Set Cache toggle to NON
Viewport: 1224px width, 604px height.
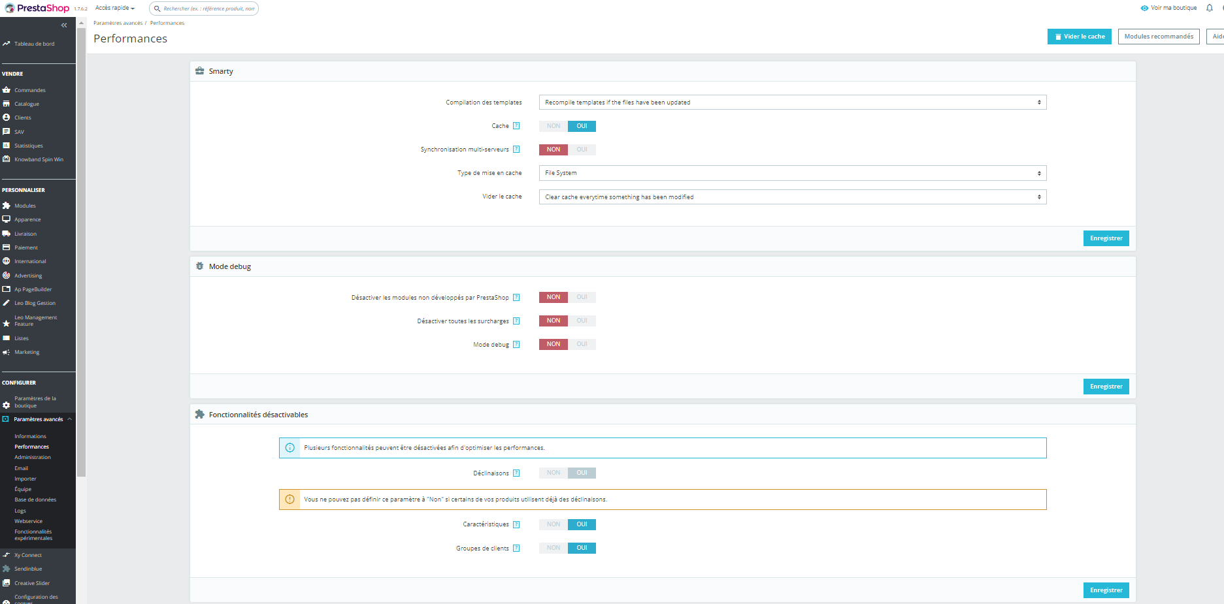(554, 126)
